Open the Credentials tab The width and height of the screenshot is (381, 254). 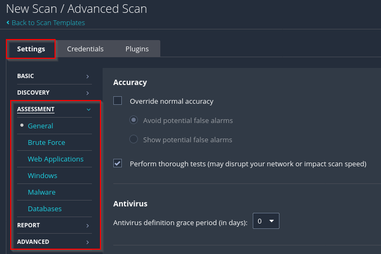tap(85, 49)
